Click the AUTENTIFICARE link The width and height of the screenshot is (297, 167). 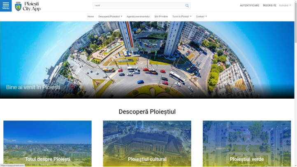tap(249, 5)
